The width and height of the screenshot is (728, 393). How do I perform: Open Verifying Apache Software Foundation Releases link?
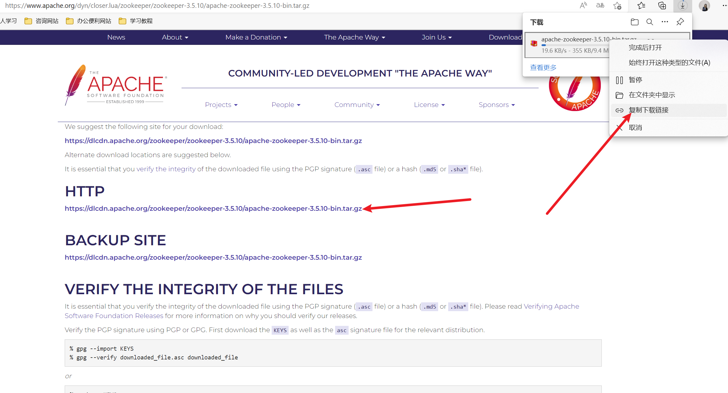(322, 311)
